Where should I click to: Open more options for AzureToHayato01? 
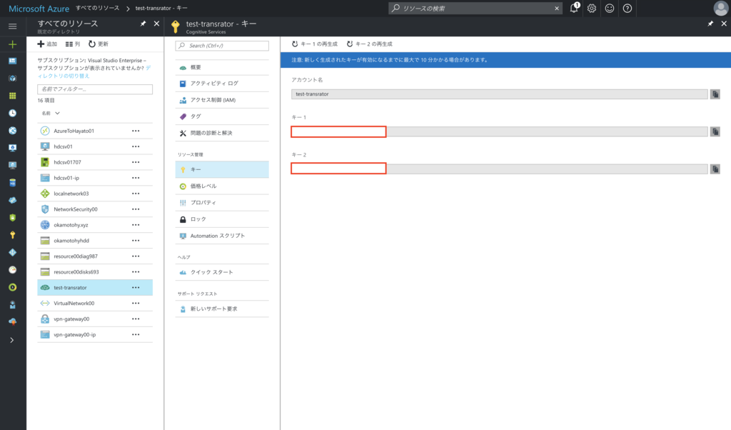[136, 131]
